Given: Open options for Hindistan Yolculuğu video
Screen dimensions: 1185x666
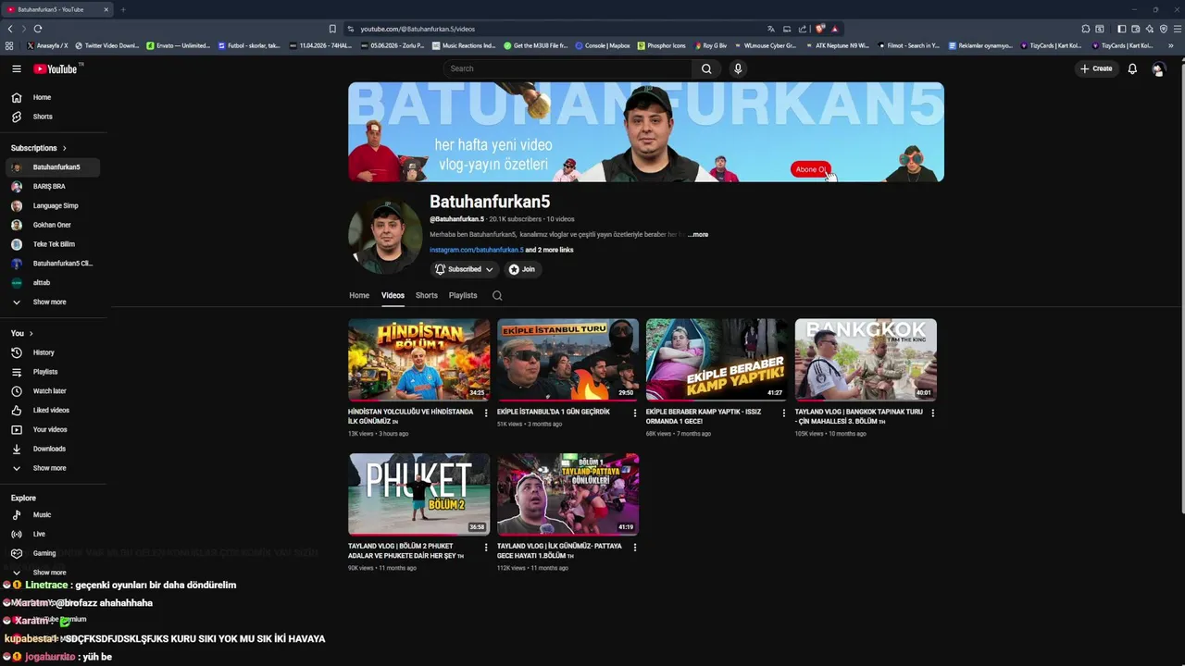Looking at the screenshot, I should [486, 413].
